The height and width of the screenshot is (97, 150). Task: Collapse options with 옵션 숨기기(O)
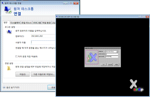coord(11,87)
